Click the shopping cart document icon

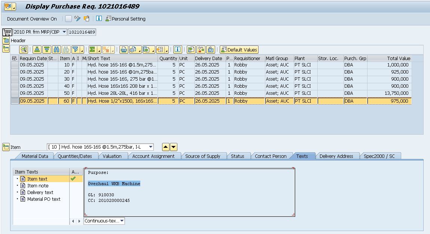point(7,32)
